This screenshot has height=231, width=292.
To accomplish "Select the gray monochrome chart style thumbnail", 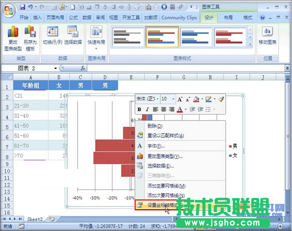I will pos(127,37).
